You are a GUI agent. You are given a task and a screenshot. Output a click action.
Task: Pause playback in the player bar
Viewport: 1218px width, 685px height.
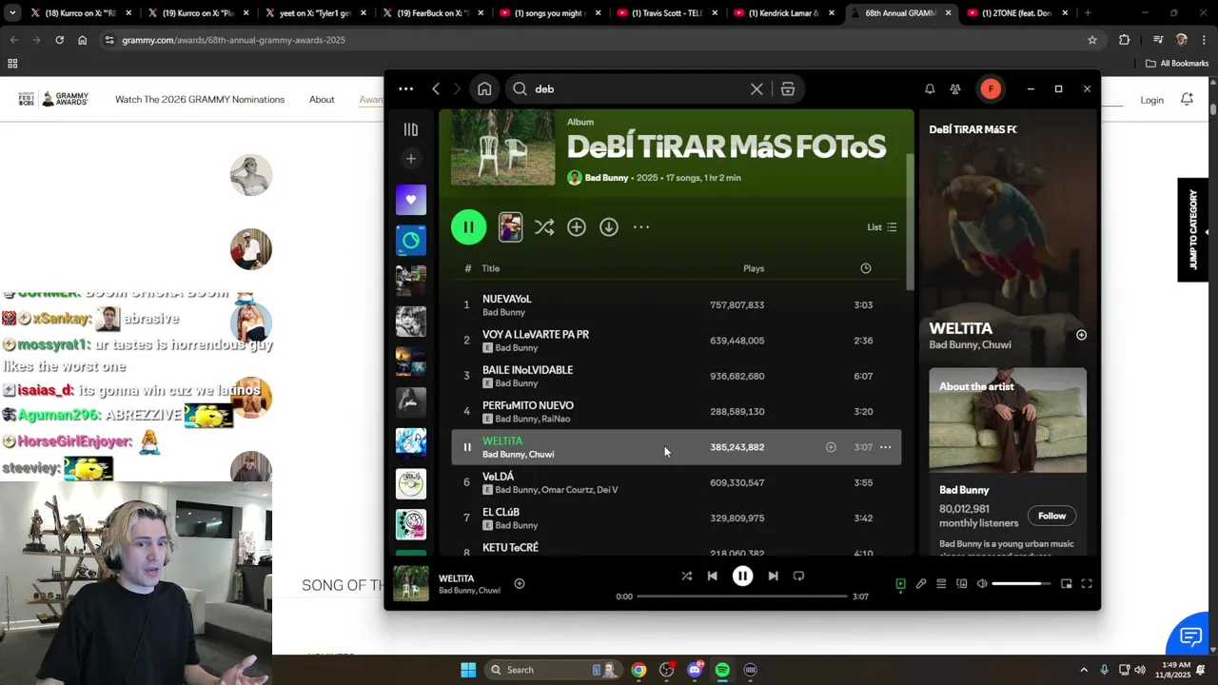click(x=743, y=576)
